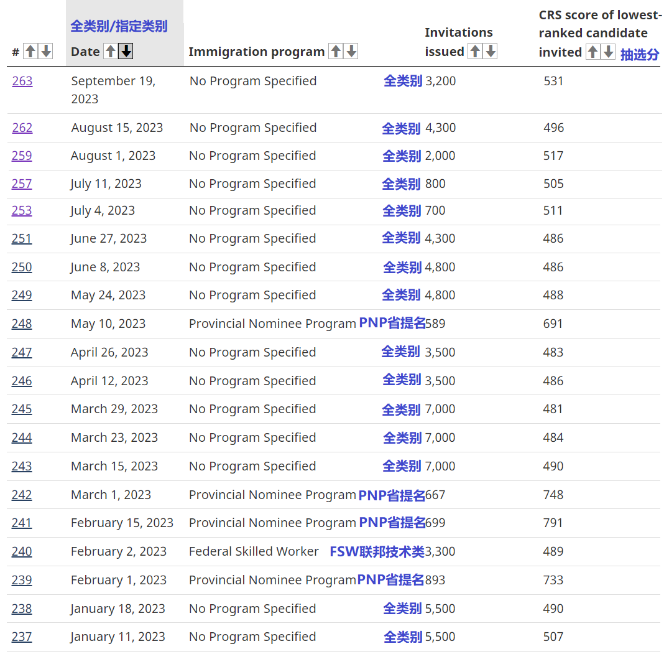Sort Immigration program ascending arrow
Image resolution: width=664 pixels, height=654 pixels.
[336, 51]
